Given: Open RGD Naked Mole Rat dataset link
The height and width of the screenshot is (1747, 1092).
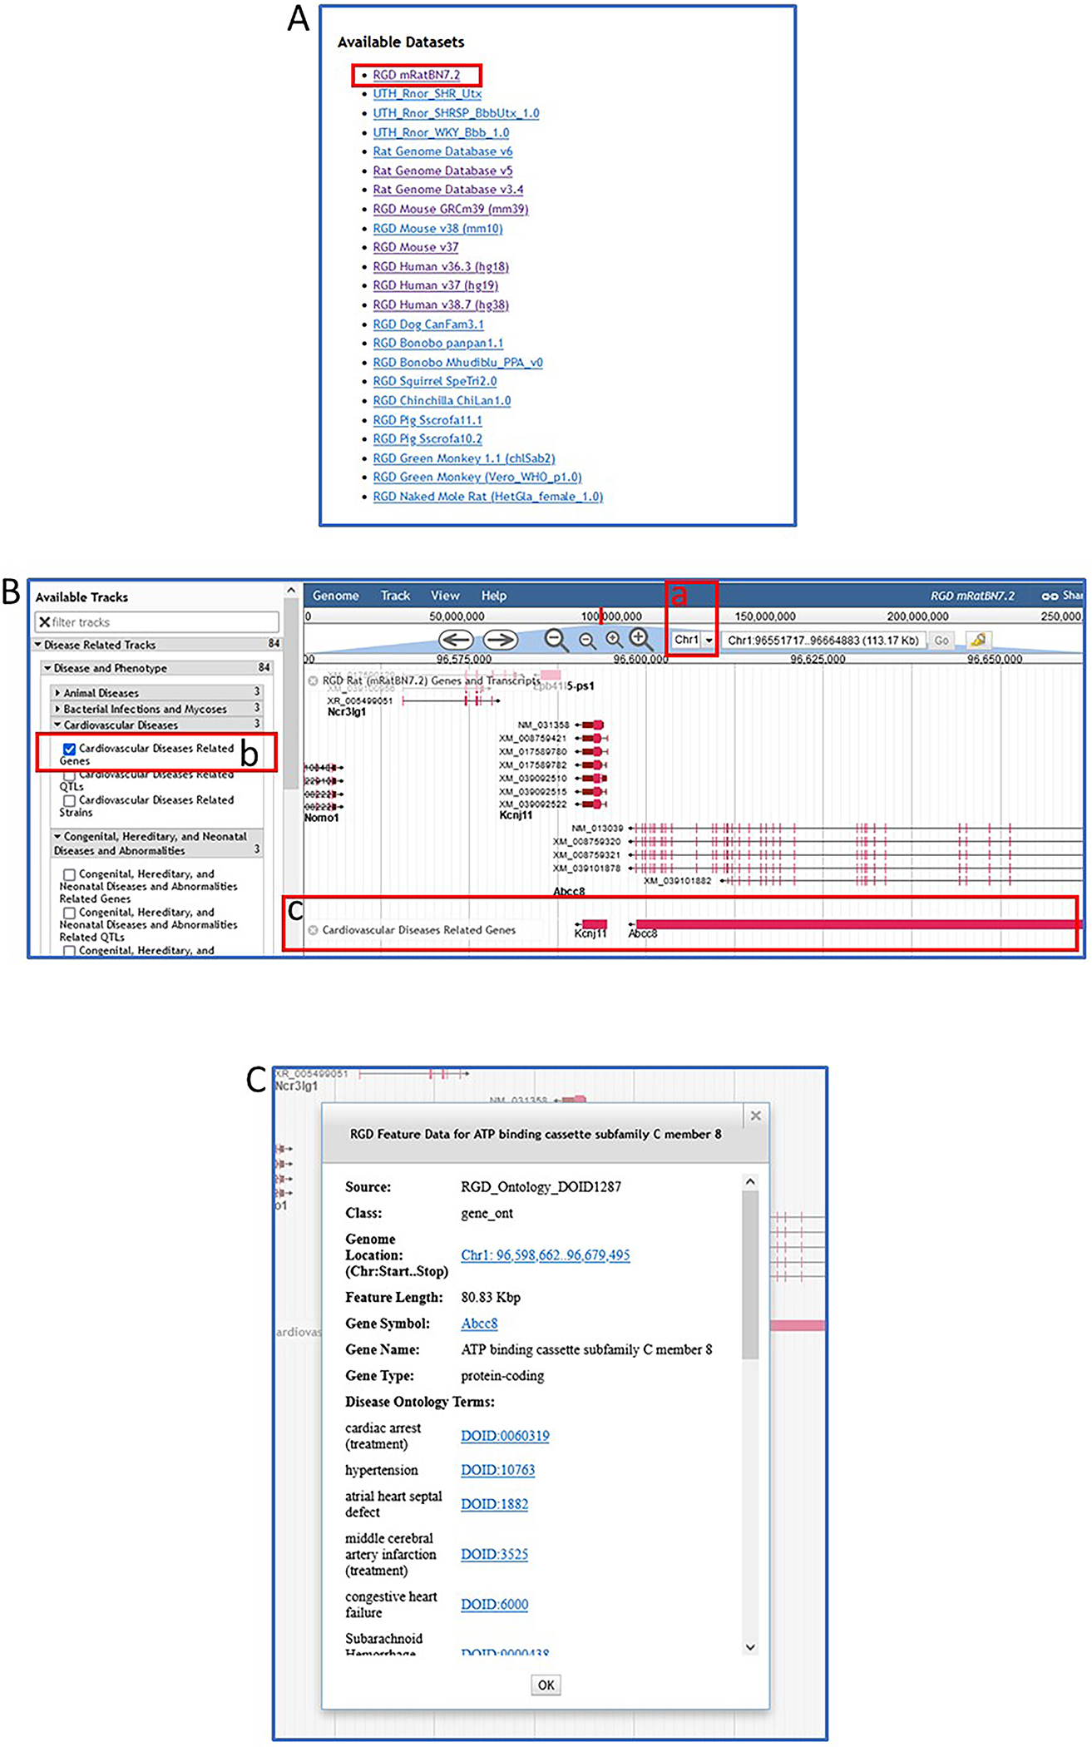Looking at the screenshot, I should point(487,497).
